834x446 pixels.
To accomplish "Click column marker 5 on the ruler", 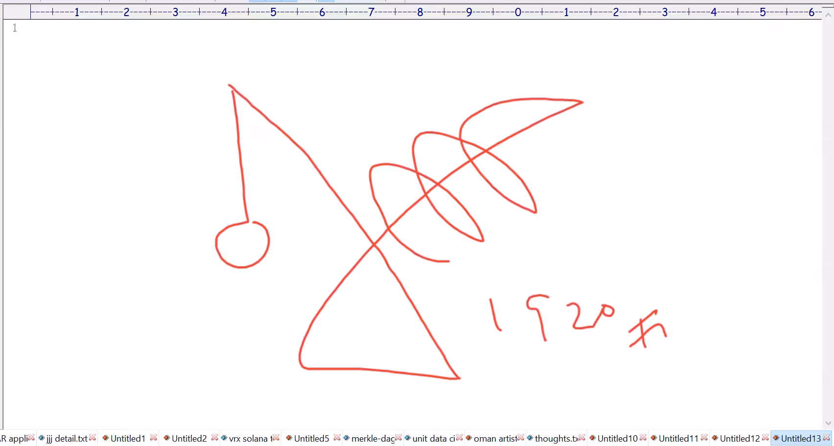I will pyautogui.click(x=273, y=12).
